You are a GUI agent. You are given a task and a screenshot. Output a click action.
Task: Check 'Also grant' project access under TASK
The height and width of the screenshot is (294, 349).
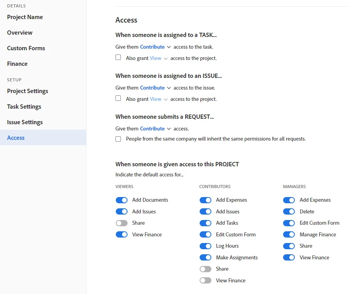coord(118,58)
